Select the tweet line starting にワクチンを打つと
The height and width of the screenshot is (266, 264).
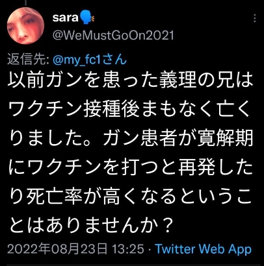tap(131, 167)
